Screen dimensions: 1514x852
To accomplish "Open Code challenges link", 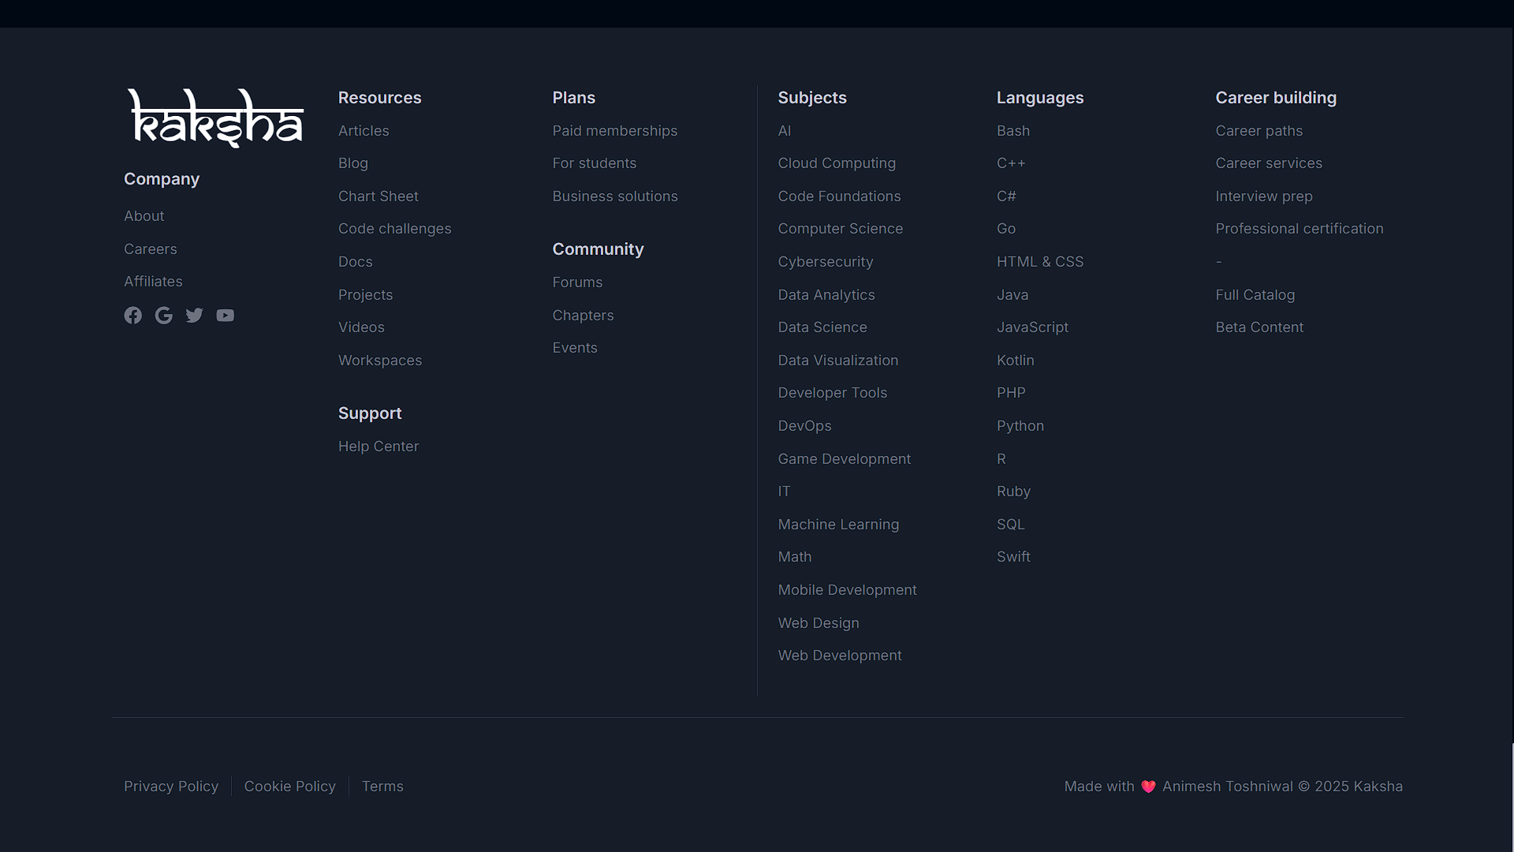I will [395, 229].
